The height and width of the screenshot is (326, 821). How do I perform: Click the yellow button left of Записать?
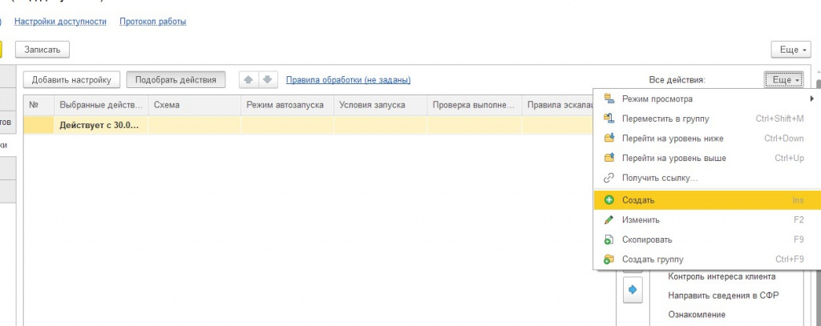coord(1,50)
